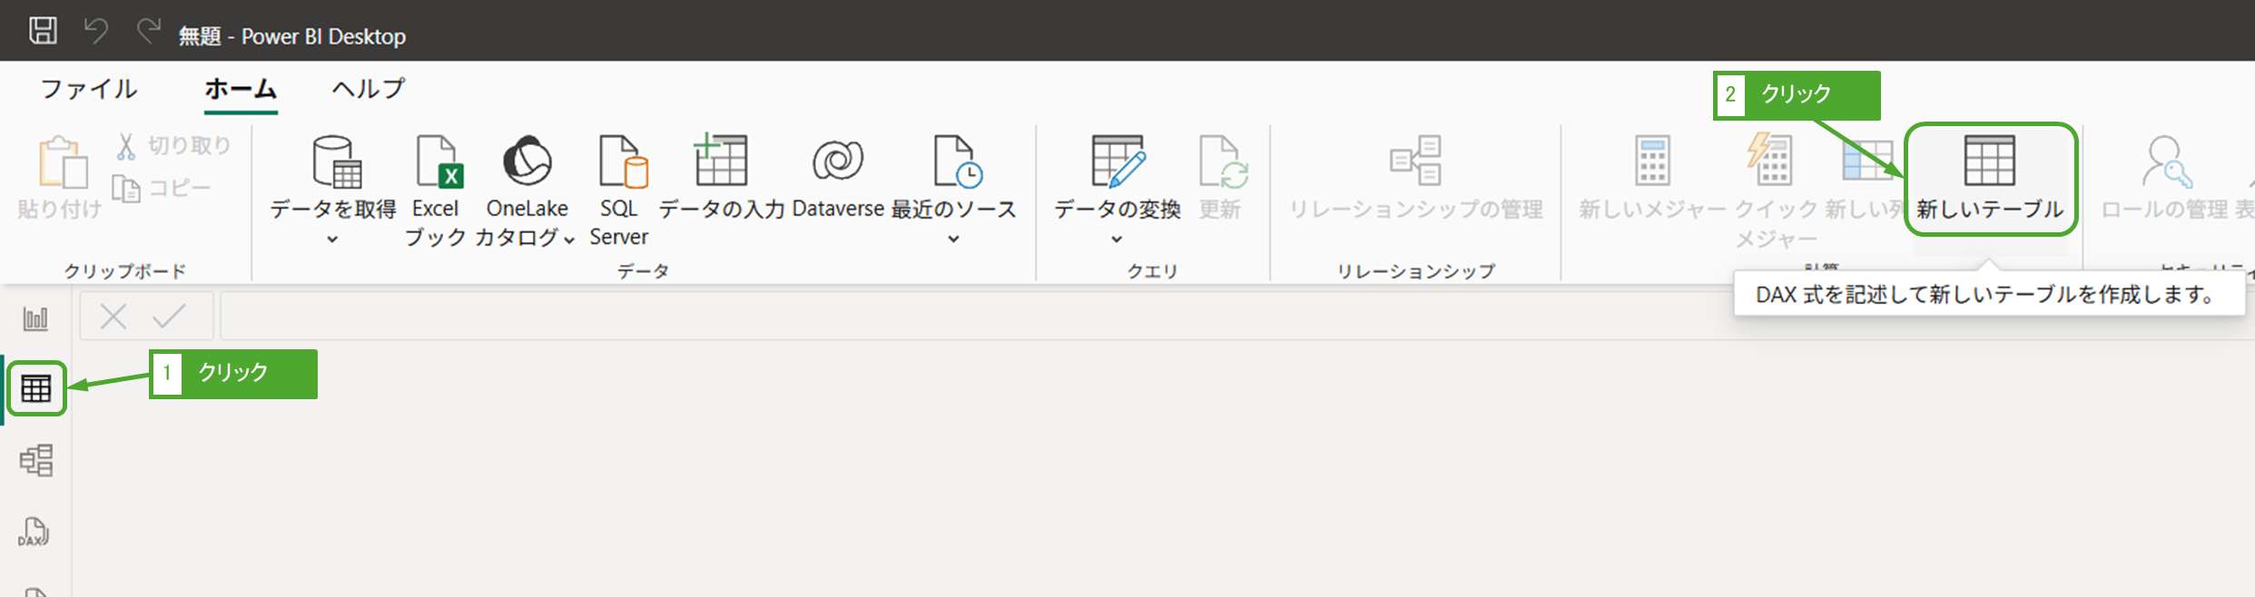2255x597 pixels.
Task: Expand 最近のソース dropdown
Action: [953, 239]
